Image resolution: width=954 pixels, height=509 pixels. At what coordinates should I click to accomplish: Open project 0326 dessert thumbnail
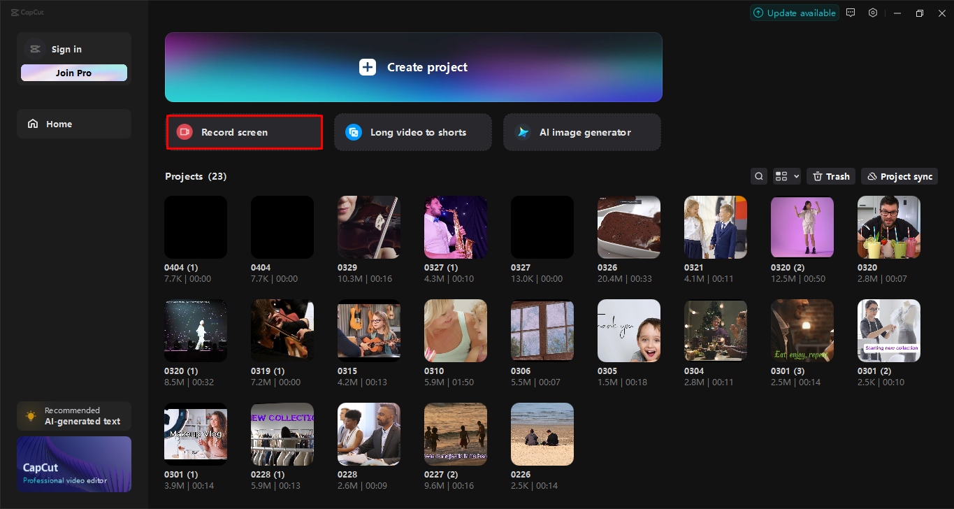628,227
